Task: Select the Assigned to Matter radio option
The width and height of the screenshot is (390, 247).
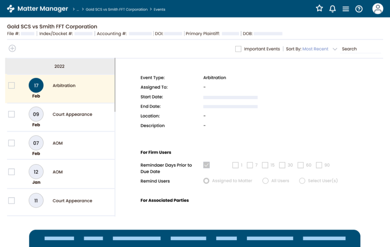Action: [x=206, y=181]
